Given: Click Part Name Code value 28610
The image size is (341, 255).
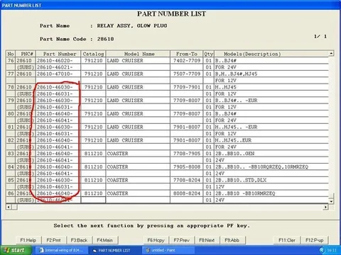Looking at the screenshot, I should [x=105, y=39].
